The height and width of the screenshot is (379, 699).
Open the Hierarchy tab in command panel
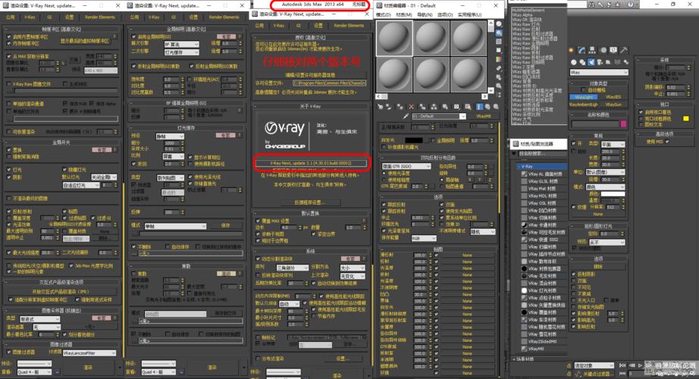[592, 50]
